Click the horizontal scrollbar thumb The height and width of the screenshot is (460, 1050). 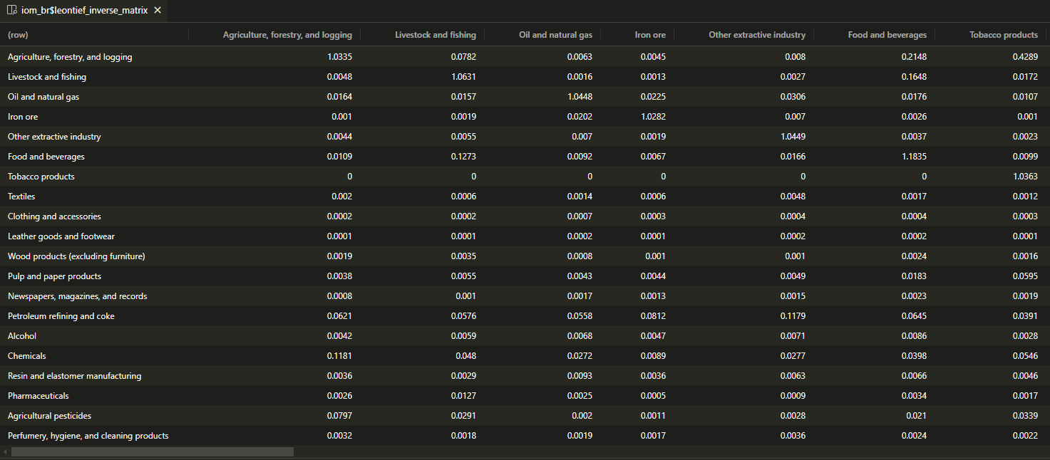tap(152, 451)
